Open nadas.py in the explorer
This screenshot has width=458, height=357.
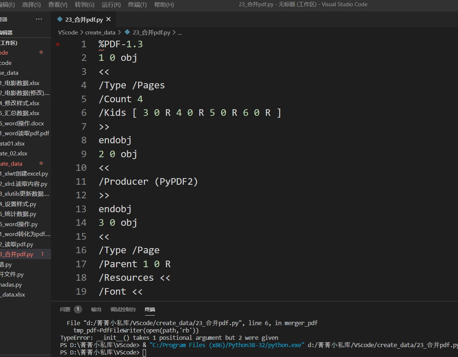click(11, 285)
